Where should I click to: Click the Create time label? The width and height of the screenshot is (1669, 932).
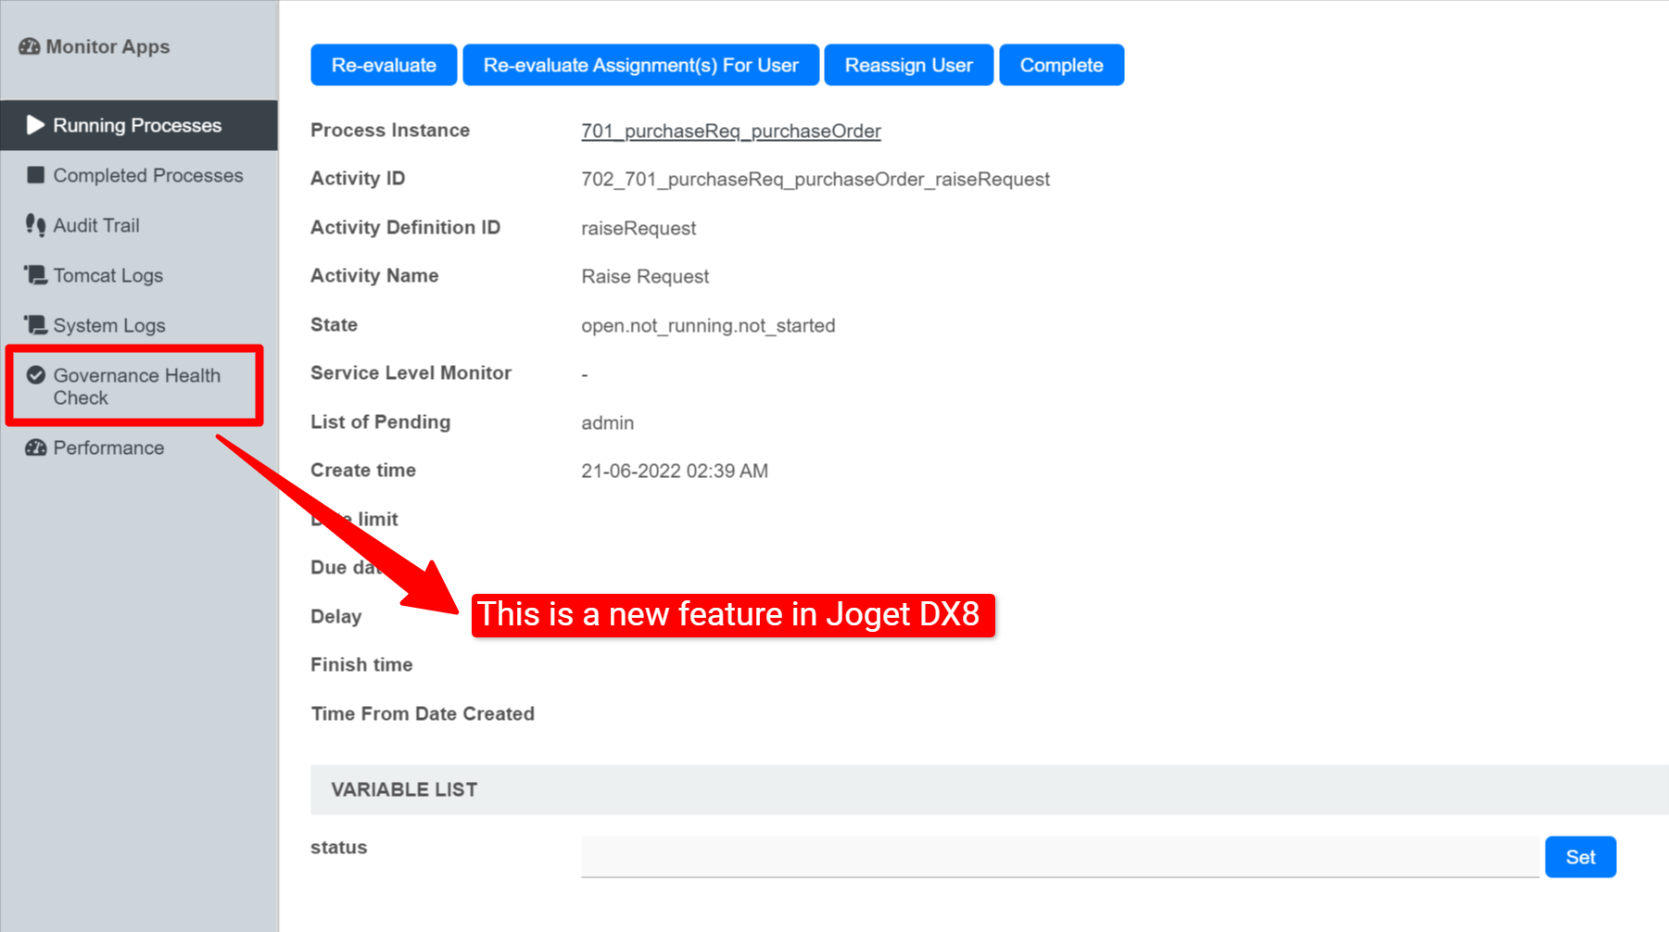click(363, 471)
